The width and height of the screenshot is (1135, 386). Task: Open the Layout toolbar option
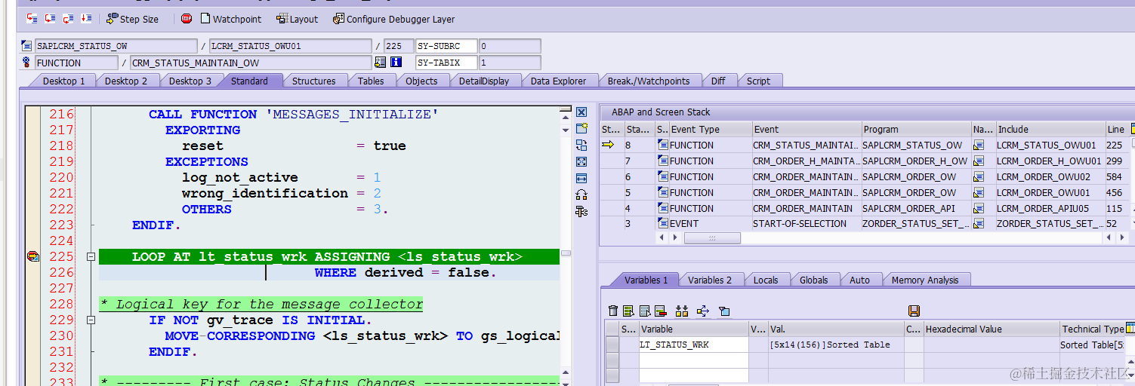tap(297, 19)
